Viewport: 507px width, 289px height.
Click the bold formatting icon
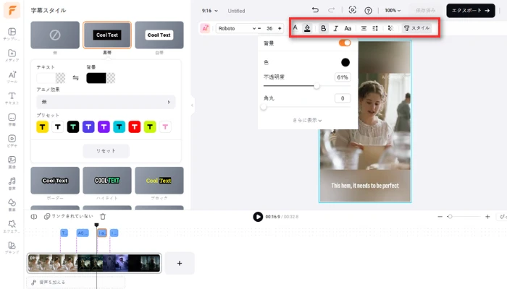[x=323, y=28]
